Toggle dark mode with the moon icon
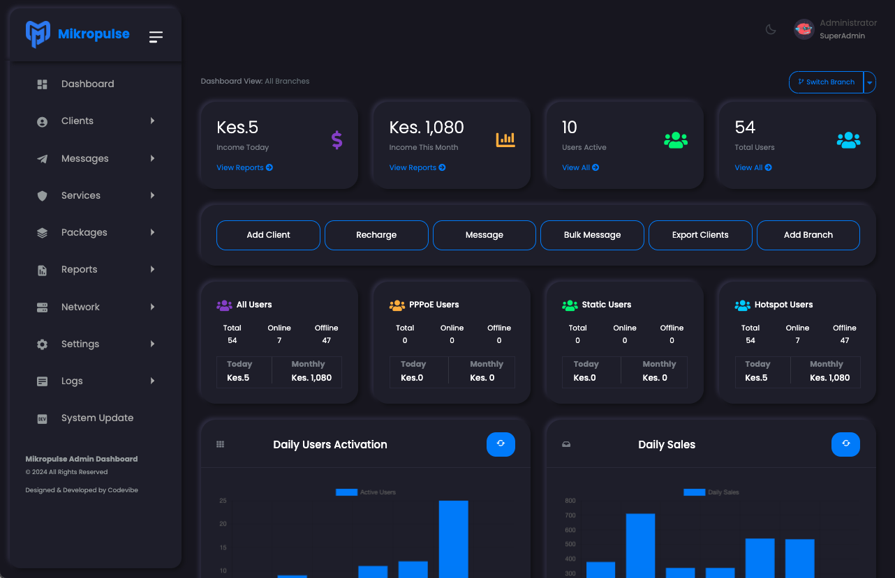The image size is (895, 578). pos(771,29)
